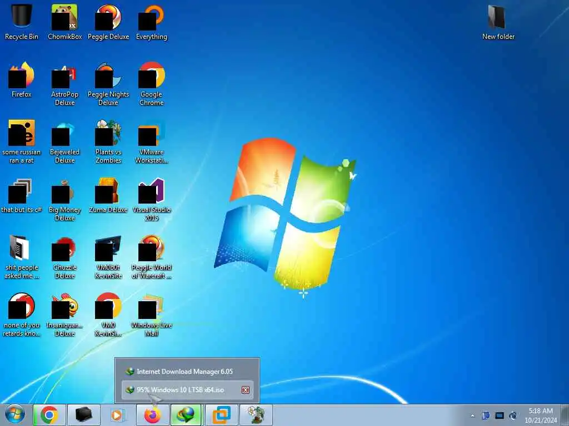Screen dimensions: 569x426
Task: Open the network monitor tray icon
Action: [x=500, y=415]
